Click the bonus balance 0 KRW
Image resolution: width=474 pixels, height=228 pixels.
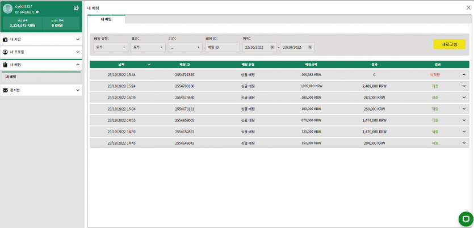(x=57, y=26)
